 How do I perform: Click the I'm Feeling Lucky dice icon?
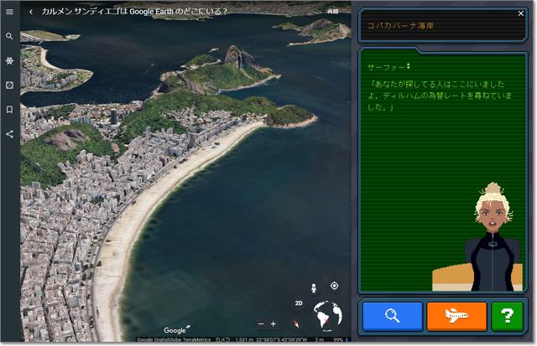pyautogui.click(x=9, y=85)
